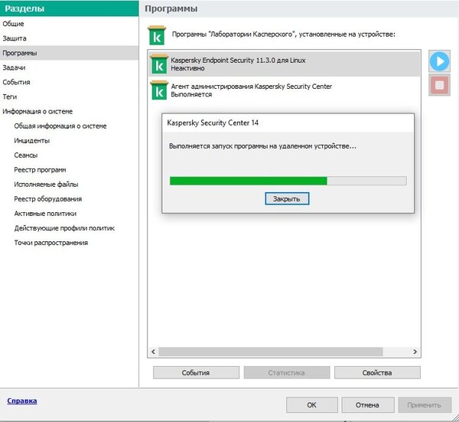Screen dimensions: 459x422
Task: Click the scroll right arrow in programs list
Action: coord(415,352)
